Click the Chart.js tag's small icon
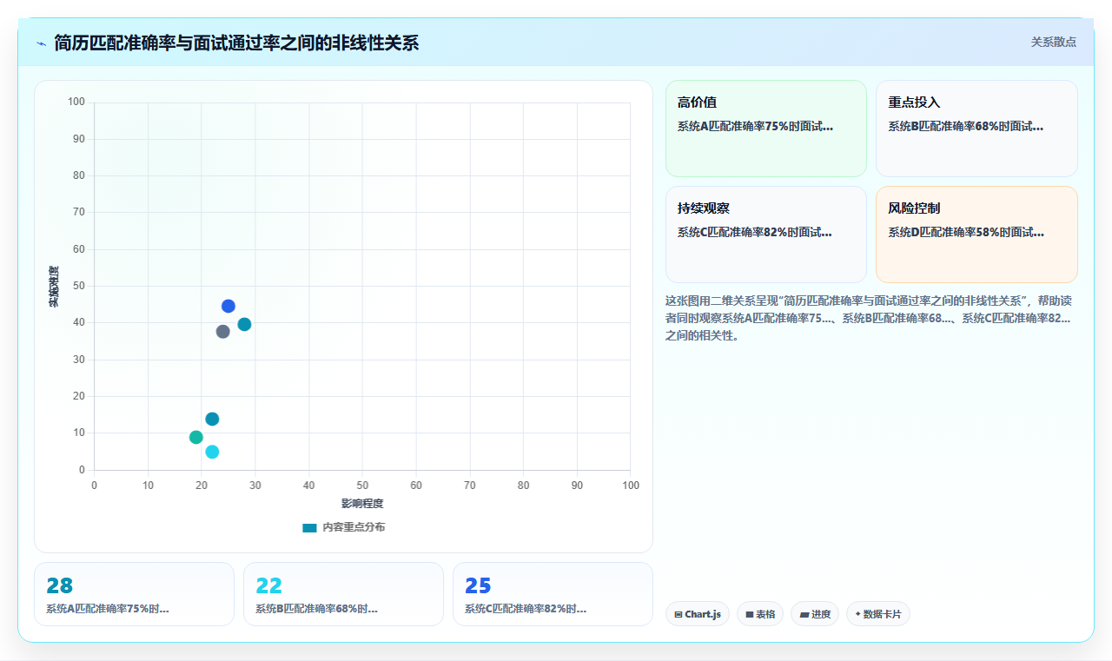 click(678, 614)
